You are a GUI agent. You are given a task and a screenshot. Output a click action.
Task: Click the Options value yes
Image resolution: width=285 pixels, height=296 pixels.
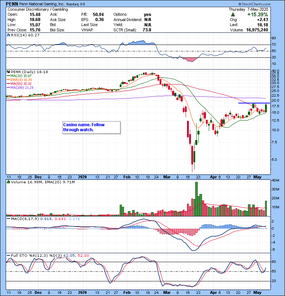click(147, 15)
